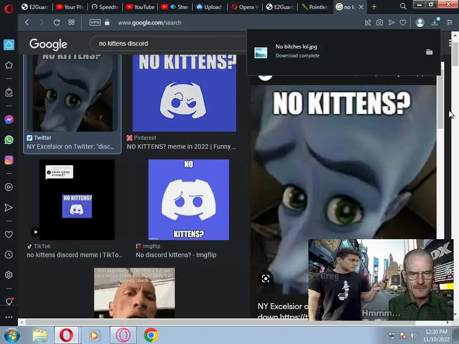Click the page vertical scrollbar thumb
The width and height of the screenshot is (459, 344).
455,54
